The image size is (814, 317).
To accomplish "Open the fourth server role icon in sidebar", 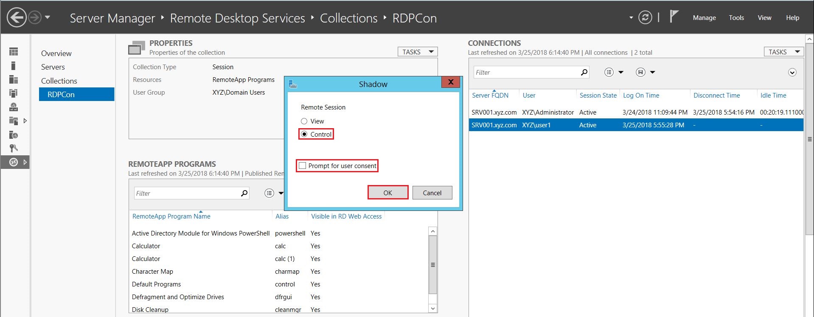I will click(14, 93).
